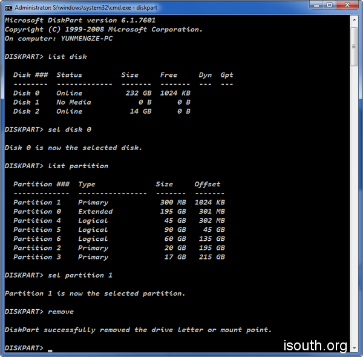Image resolution: width=363 pixels, height=357 pixels.
Task: Click the 'Partition 0' row label
Action: click(x=37, y=211)
